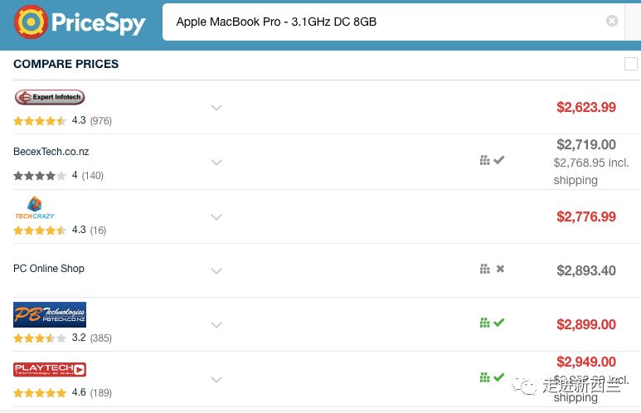Open the BecexTech.co.nz store link
The width and height of the screenshot is (641, 413).
tap(51, 152)
